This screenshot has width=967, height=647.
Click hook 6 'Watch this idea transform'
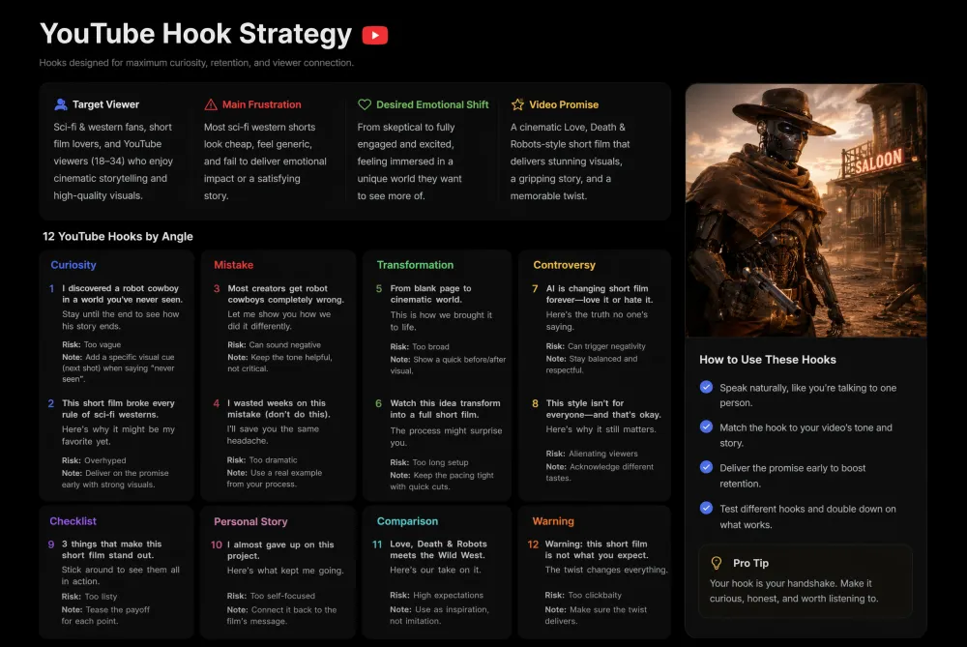(445, 408)
